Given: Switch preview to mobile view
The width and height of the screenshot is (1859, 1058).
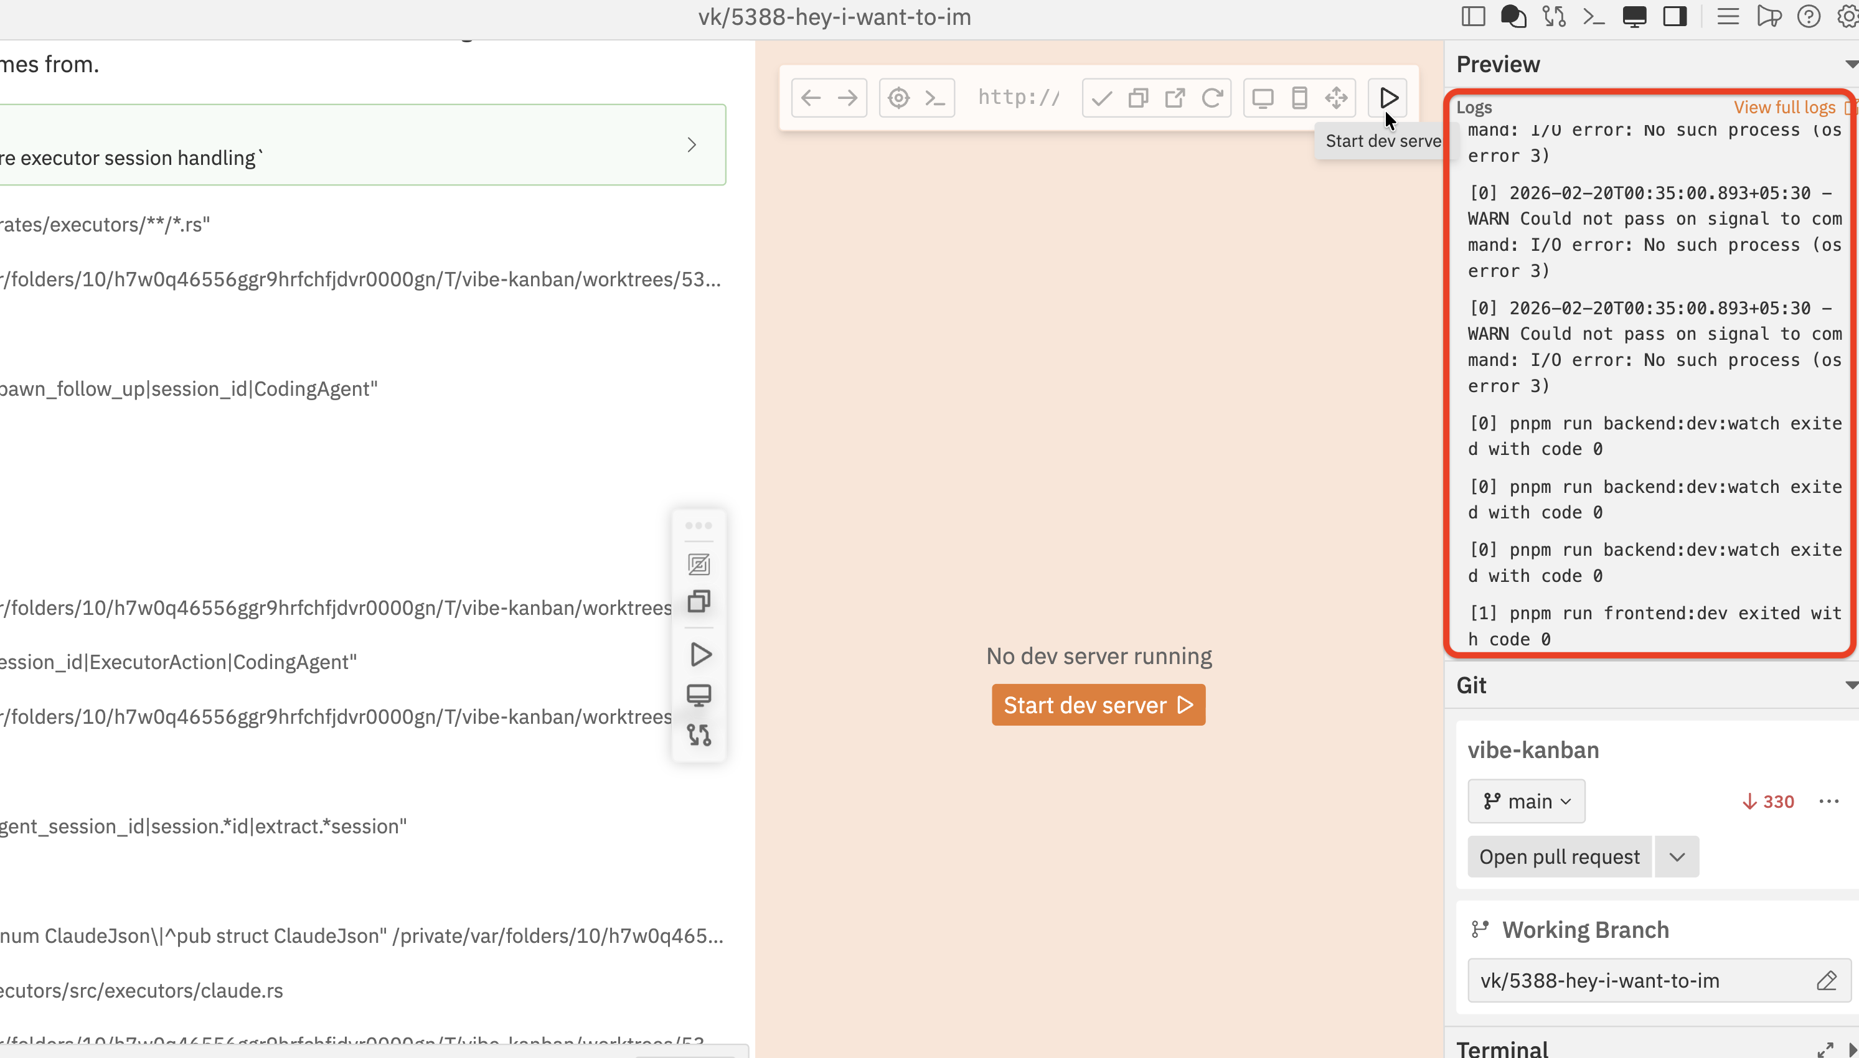Looking at the screenshot, I should (1299, 96).
